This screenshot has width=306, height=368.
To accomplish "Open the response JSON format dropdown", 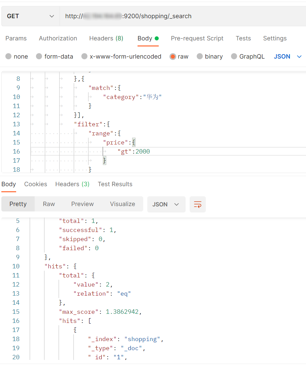I will (x=166, y=204).
